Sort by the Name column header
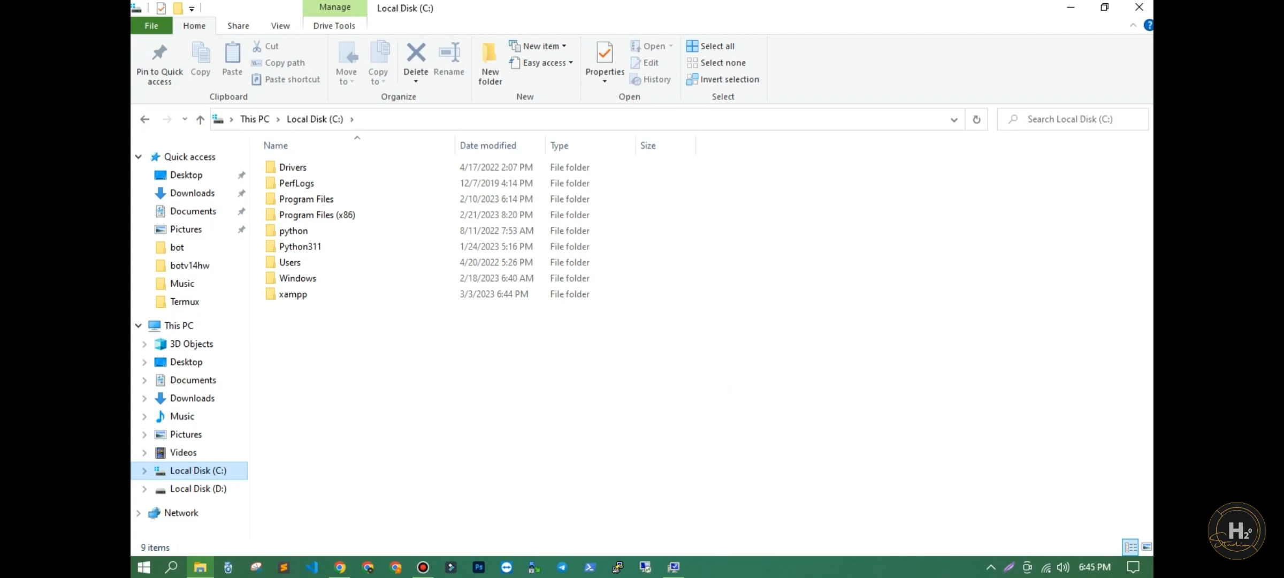The width and height of the screenshot is (1284, 578). pos(276,146)
